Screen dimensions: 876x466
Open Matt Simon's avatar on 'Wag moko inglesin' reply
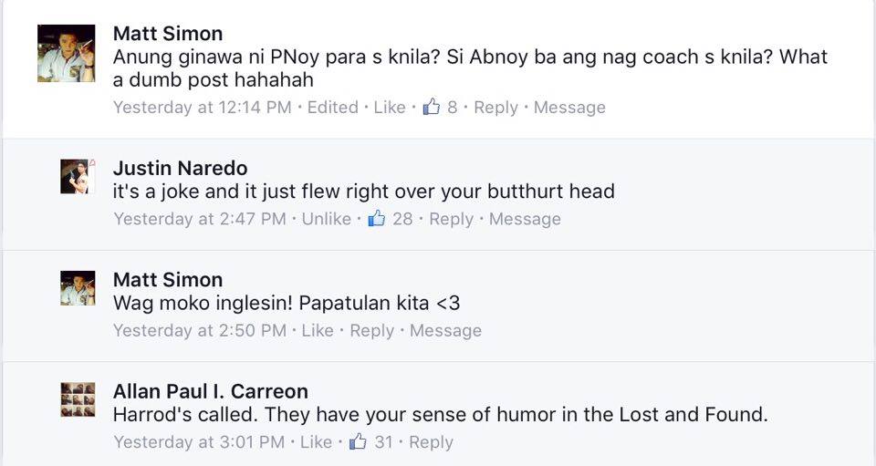click(78, 288)
